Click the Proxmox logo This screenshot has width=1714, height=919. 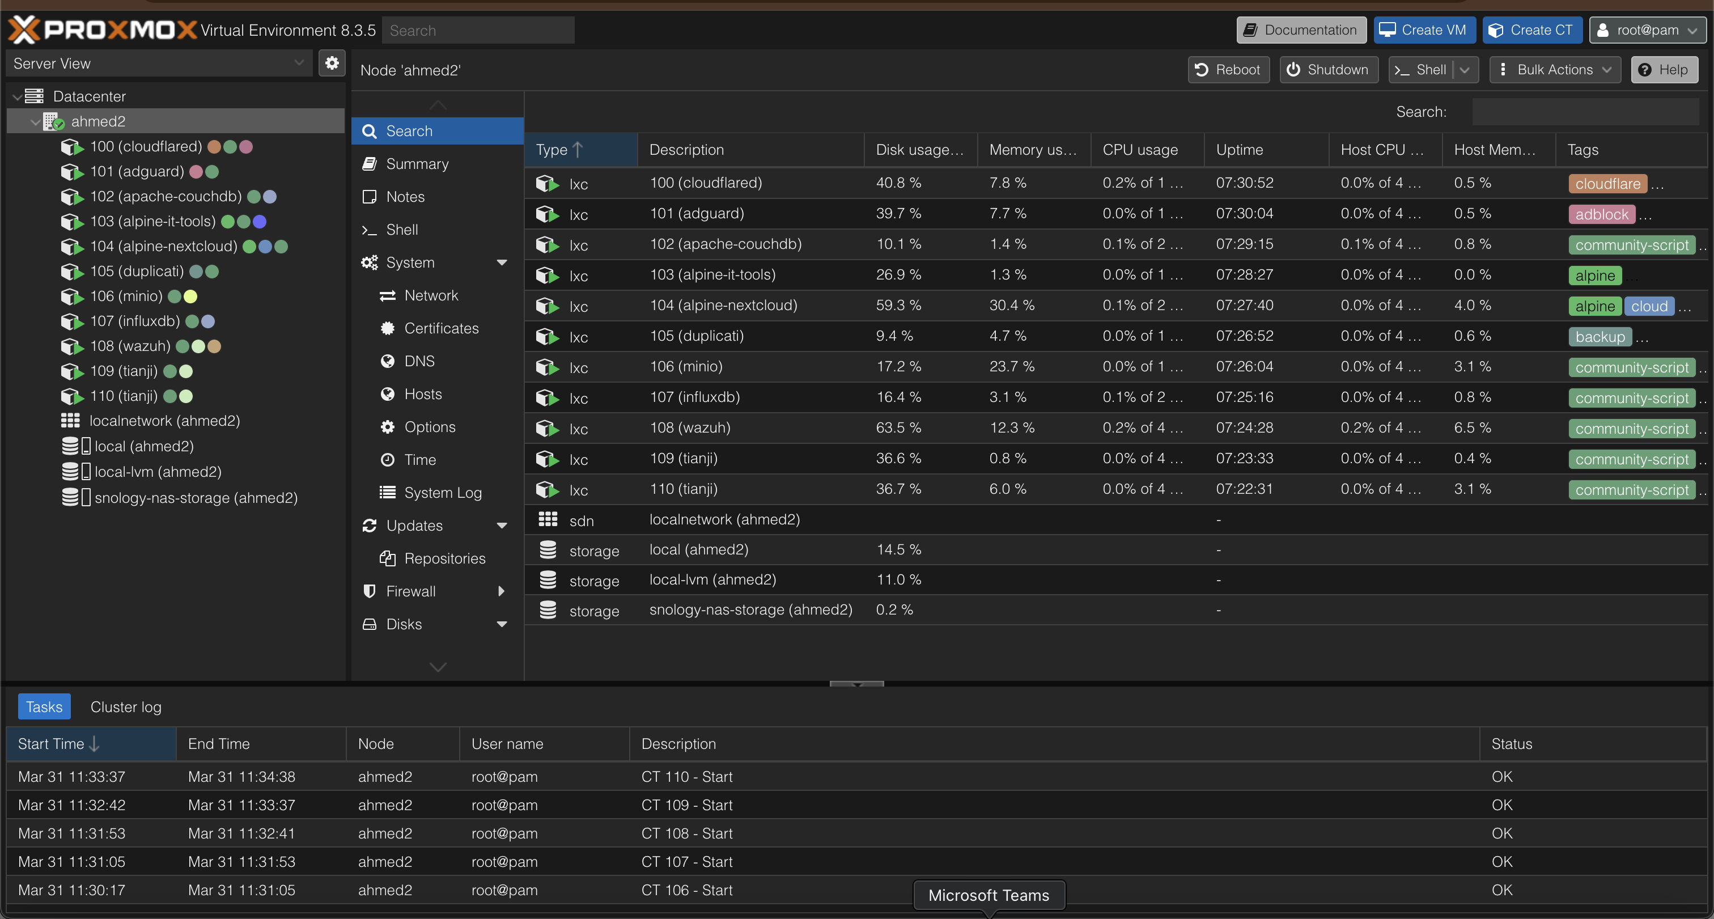click(x=102, y=29)
